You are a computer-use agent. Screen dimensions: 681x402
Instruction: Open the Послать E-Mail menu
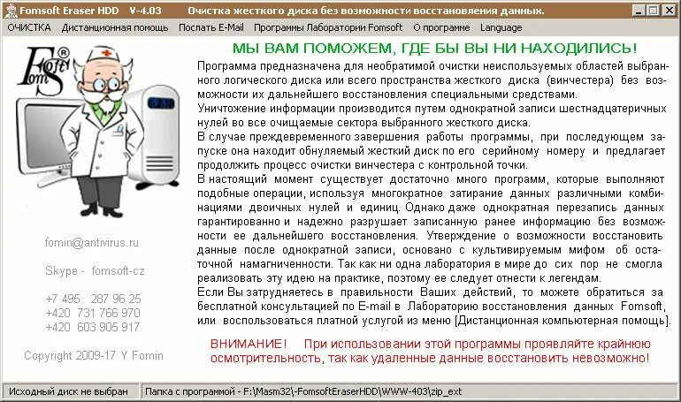(211, 27)
